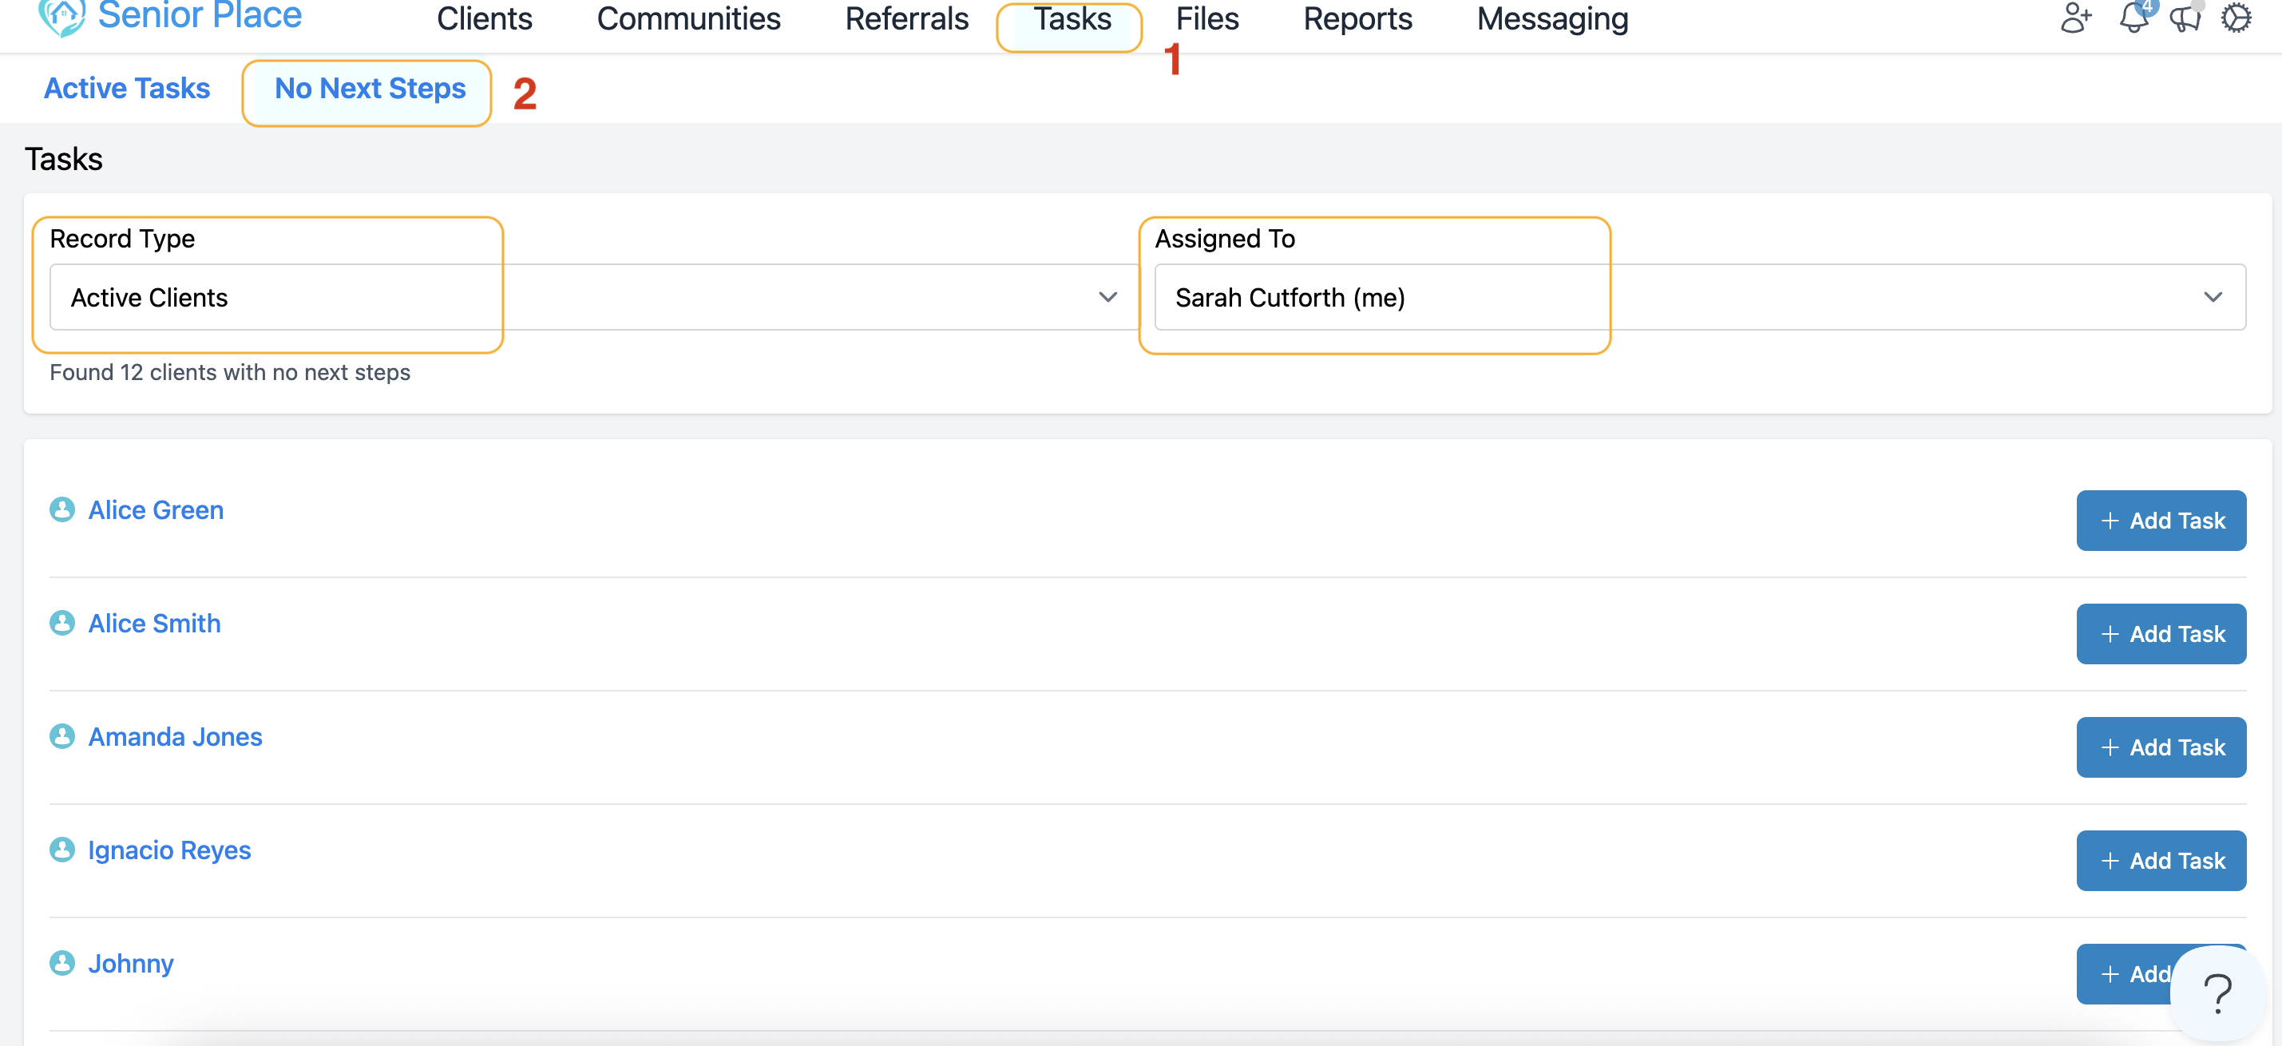This screenshot has width=2282, height=1046.
Task: Open the add user icon
Action: [x=2074, y=18]
